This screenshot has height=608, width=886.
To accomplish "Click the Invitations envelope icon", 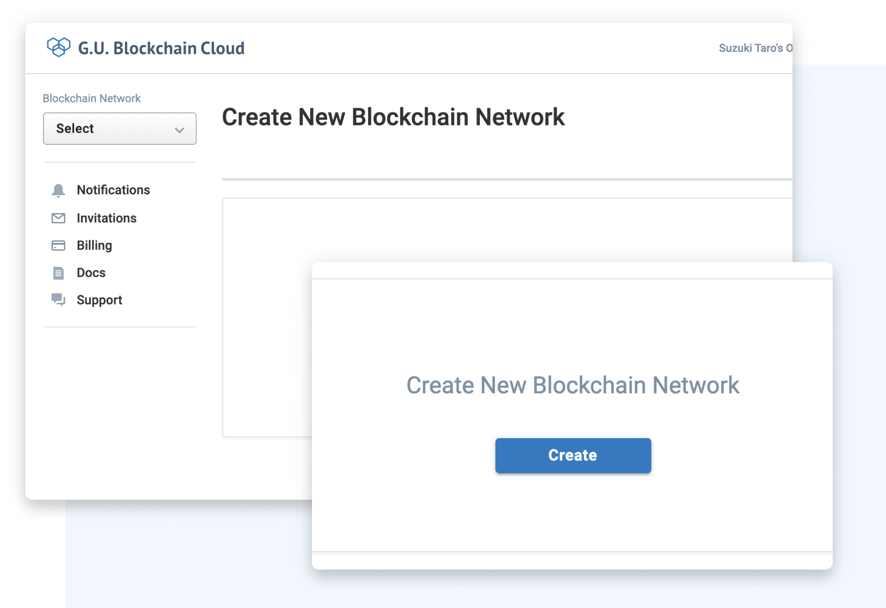I will pos(58,218).
